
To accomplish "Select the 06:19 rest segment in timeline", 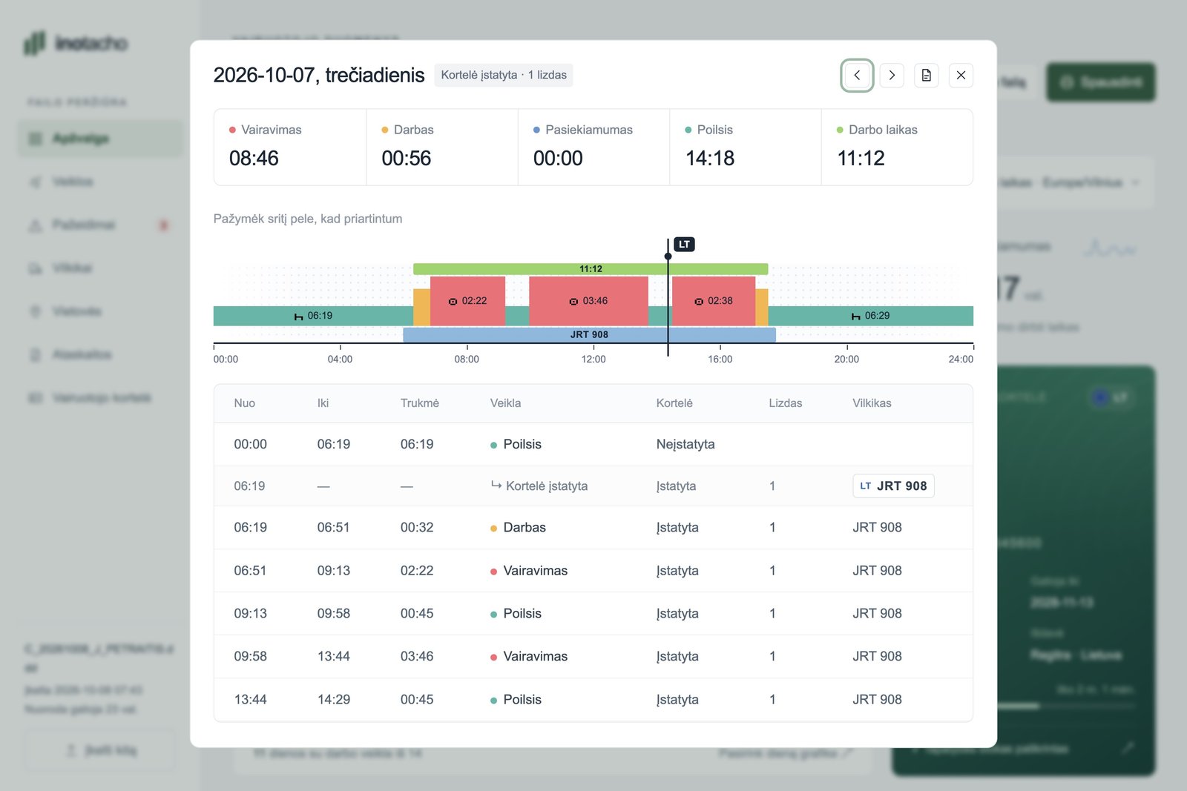I will (313, 316).
